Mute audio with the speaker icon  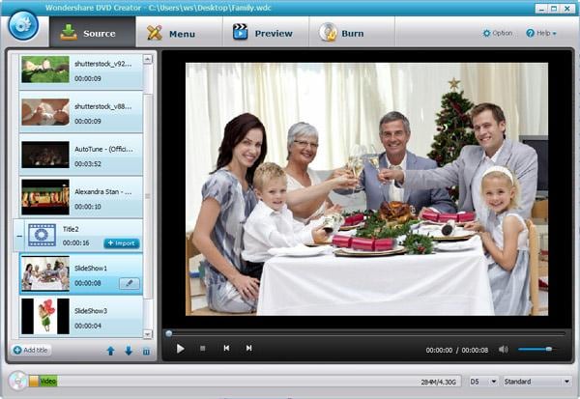(503, 349)
